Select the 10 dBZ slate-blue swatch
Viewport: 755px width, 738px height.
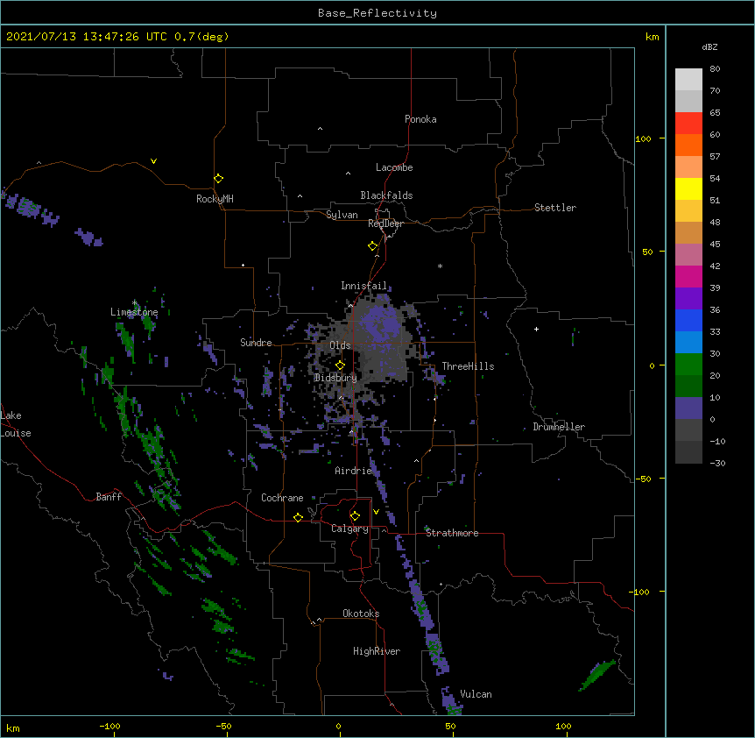pos(688,408)
